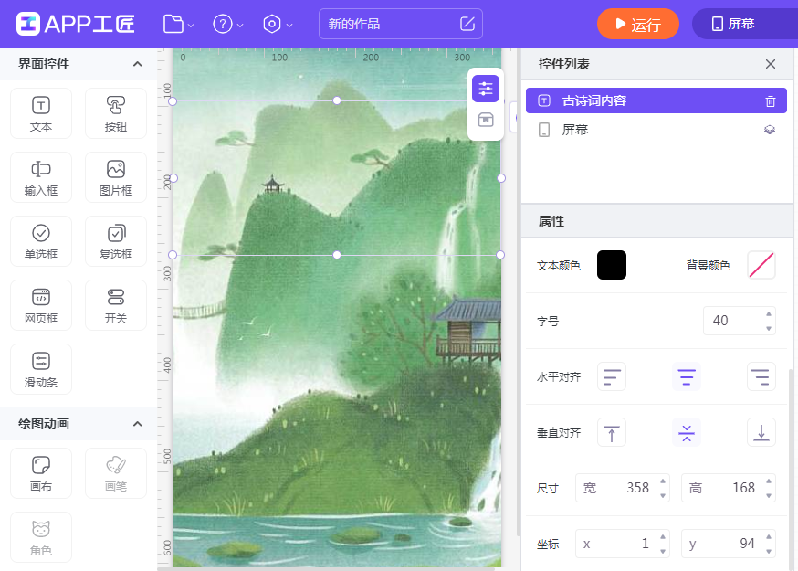Viewport: 798px width, 571px height.
Task: Align text to top vertically
Action: [x=611, y=432]
